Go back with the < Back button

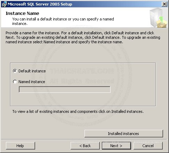pyautogui.click(x=85, y=146)
